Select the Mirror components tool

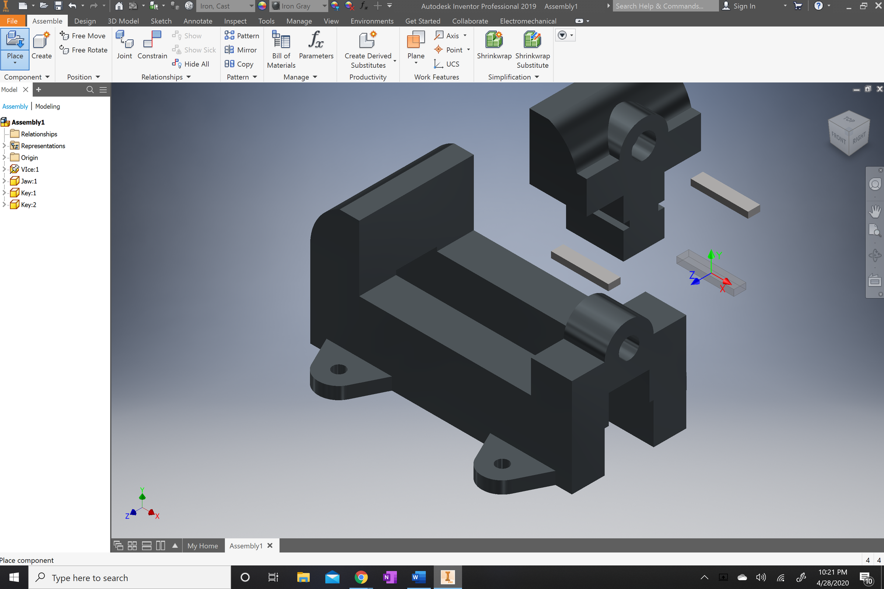241,50
